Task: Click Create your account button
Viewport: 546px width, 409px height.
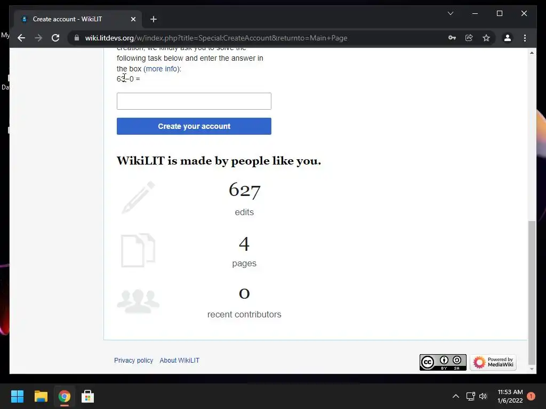Action: 194,126
